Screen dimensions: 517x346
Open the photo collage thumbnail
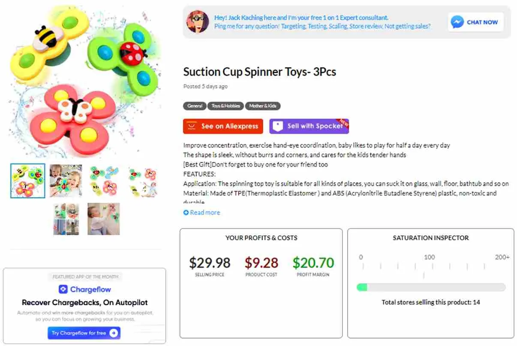click(66, 219)
